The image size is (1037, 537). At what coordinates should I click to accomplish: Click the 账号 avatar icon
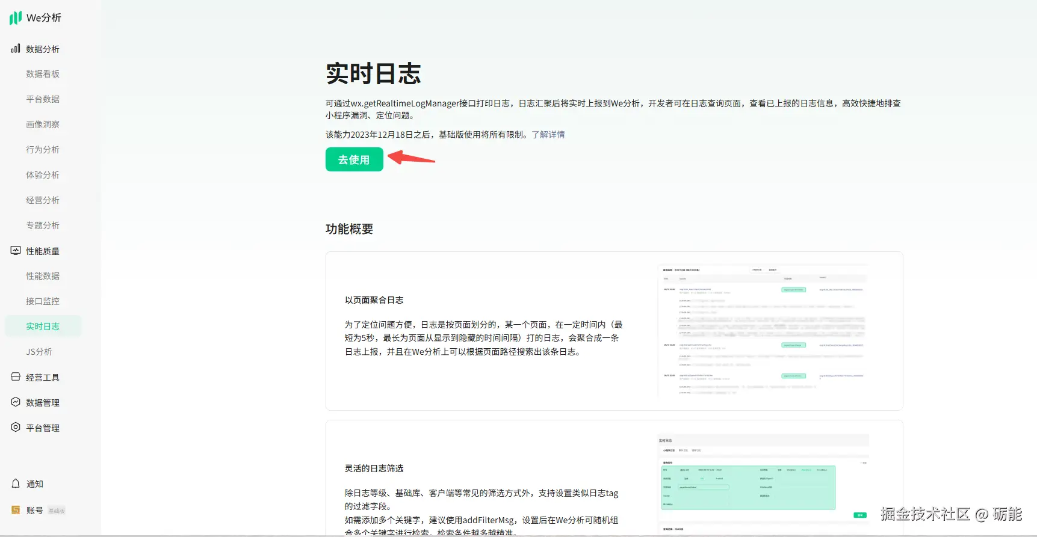coord(16,510)
